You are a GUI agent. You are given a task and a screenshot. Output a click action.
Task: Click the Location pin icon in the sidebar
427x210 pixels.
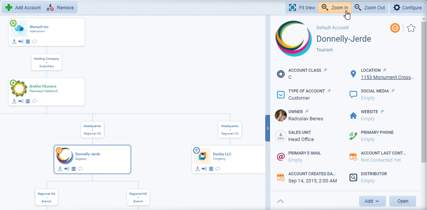coord(353,74)
